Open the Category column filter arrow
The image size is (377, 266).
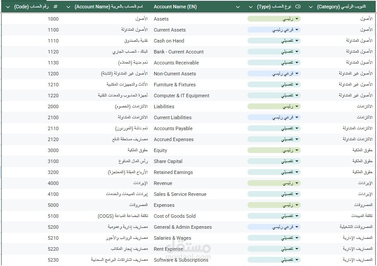click(311, 7)
